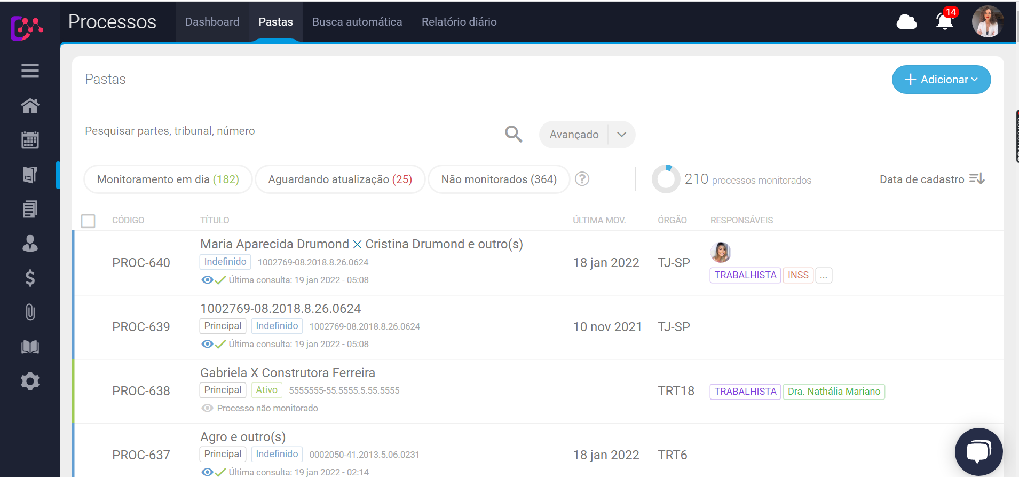Image resolution: width=1019 pixels, height=477 pixels.
Task: Click the search field for partes, tribunal
Action: tap(288, 131)
